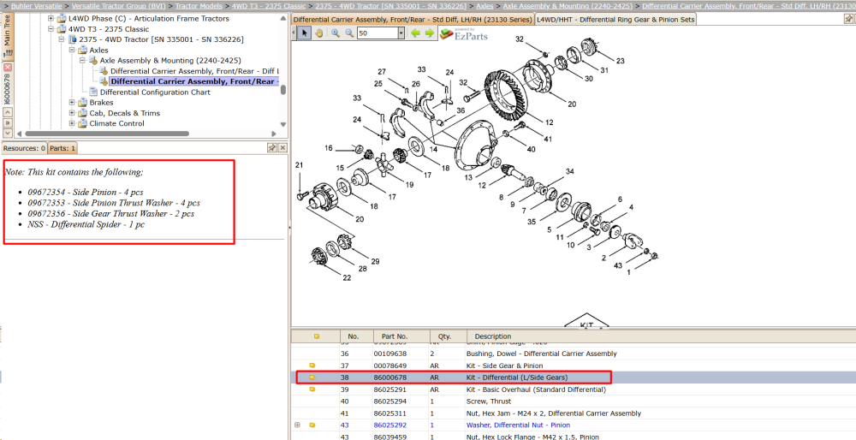This screenshot has width=856, height=440.
Task: Go to next page with green right arrow
Action: (429, 33)
